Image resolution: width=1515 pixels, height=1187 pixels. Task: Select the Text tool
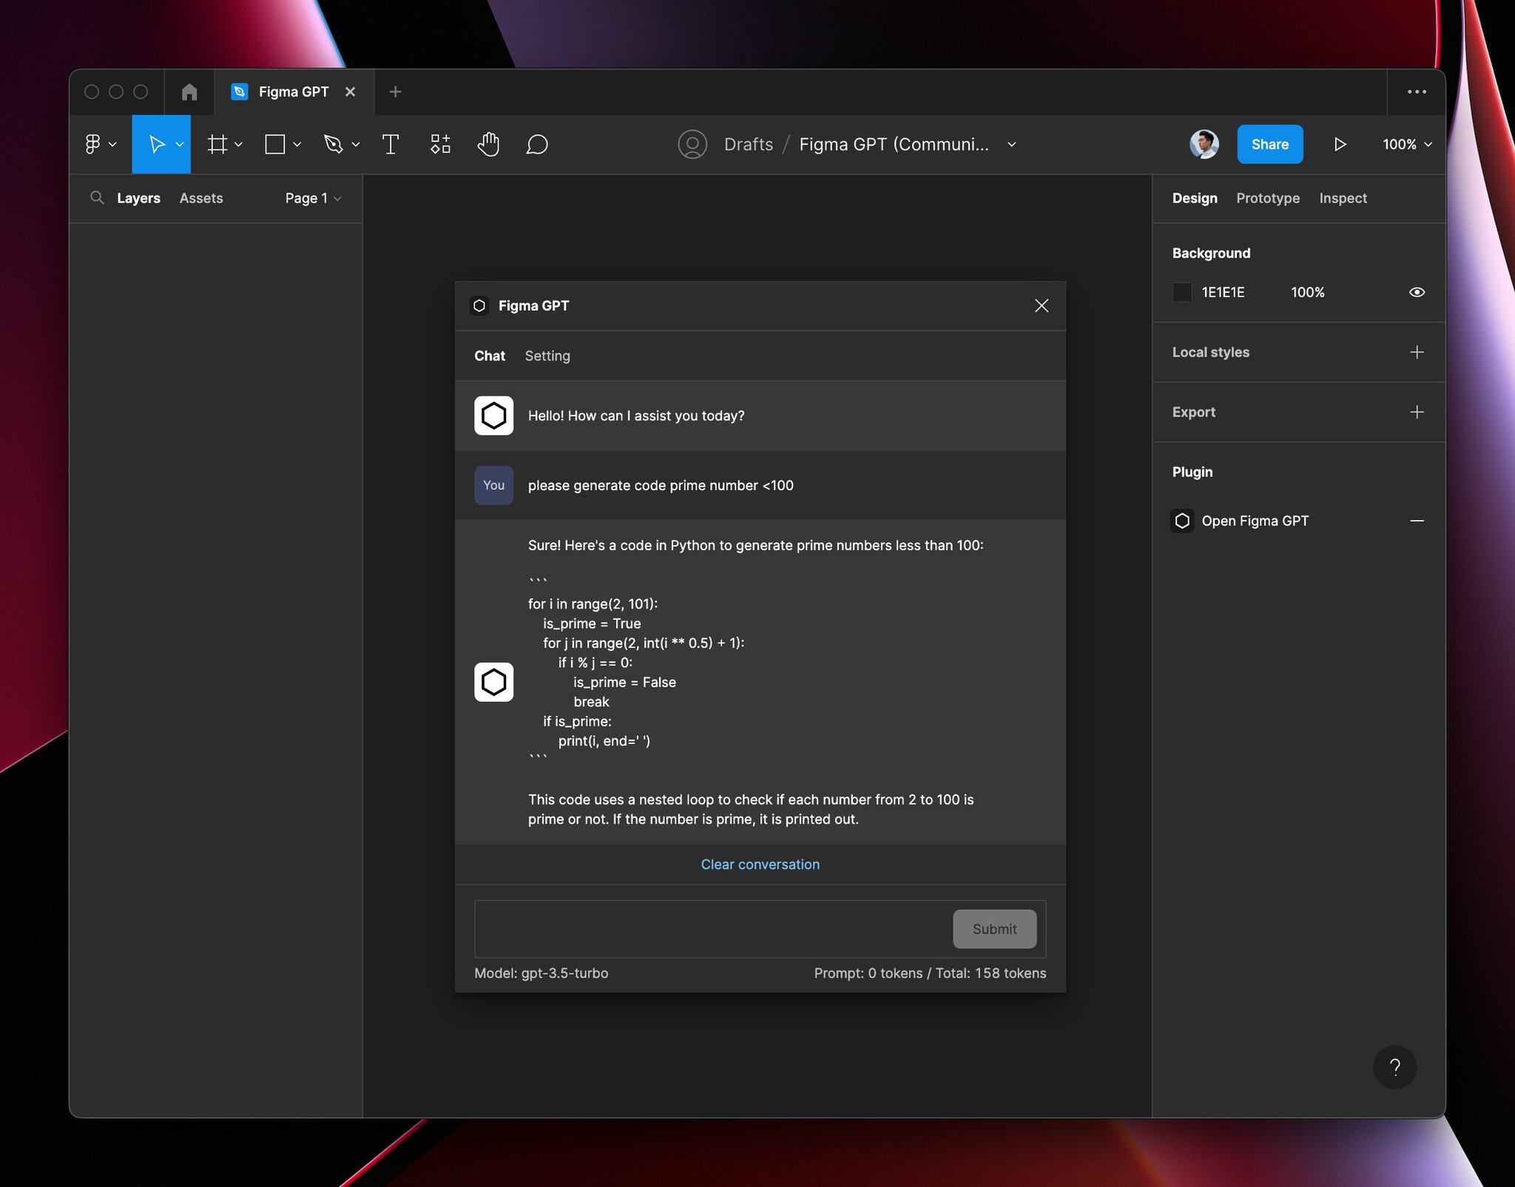[391, 144]
